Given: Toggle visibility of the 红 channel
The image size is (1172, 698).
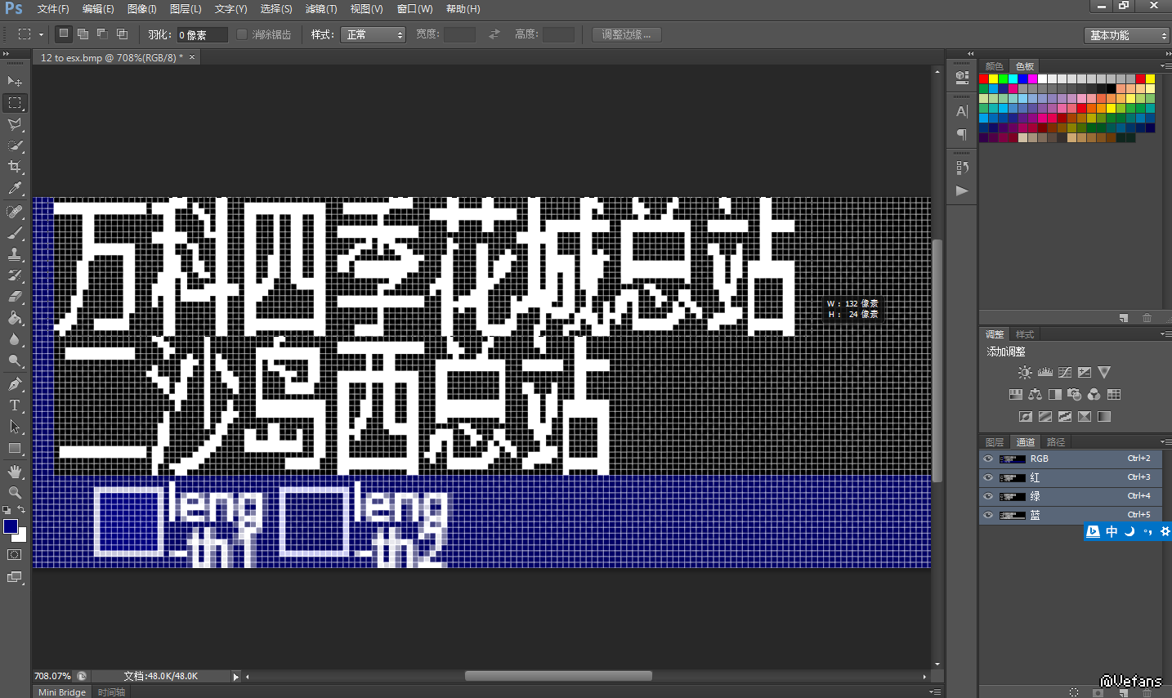Looking at the screenshot, I should 988,478.
